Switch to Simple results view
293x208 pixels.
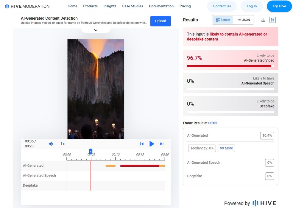pos(223,20)
